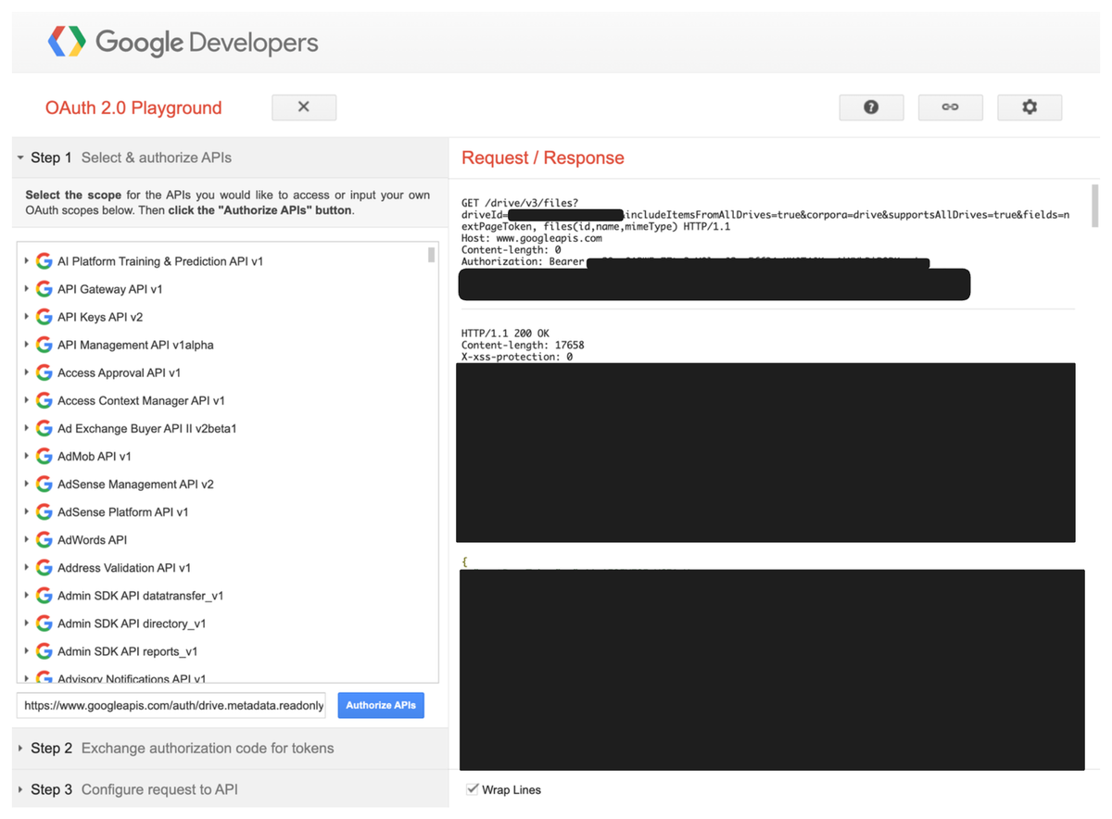Expand the AdSense Management API v2 arrow

coord(26,484)
